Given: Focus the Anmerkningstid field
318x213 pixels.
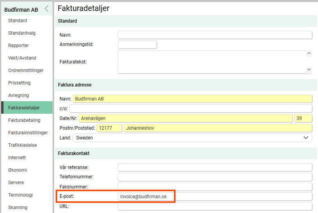Looking at the screenshot, I should tap(137, 45).
